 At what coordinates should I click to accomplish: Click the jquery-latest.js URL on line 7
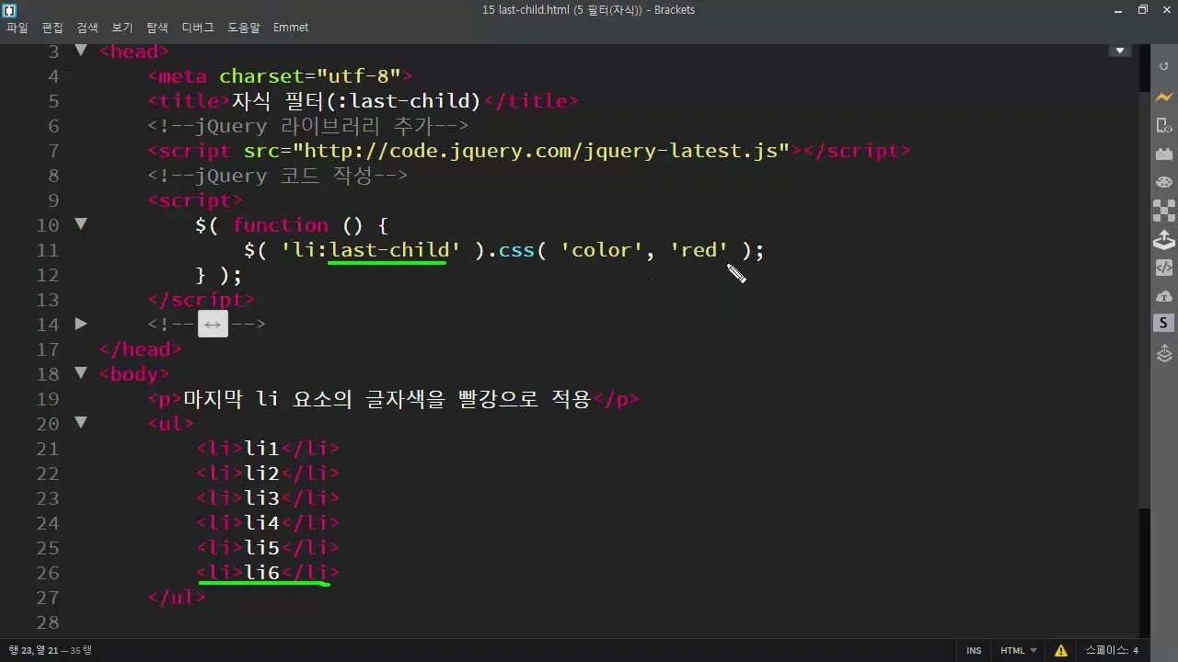click(x=541, y=151)
